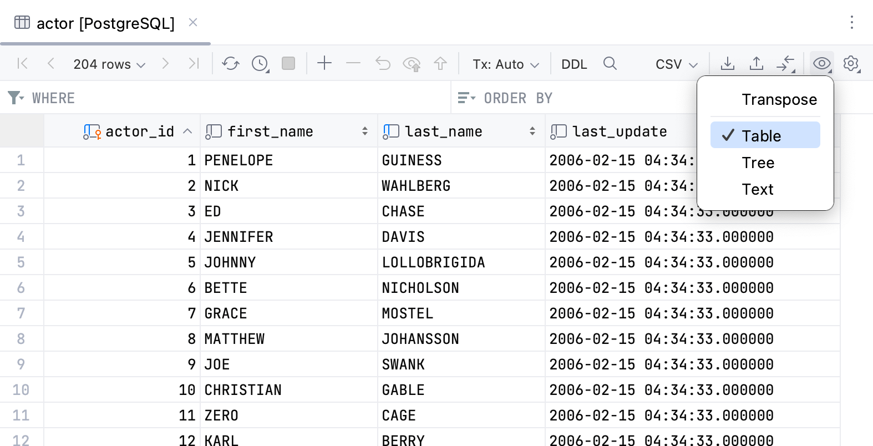Go to the first page of rows
This screenshot has height=446, width=873.
[x=23, y=64]
